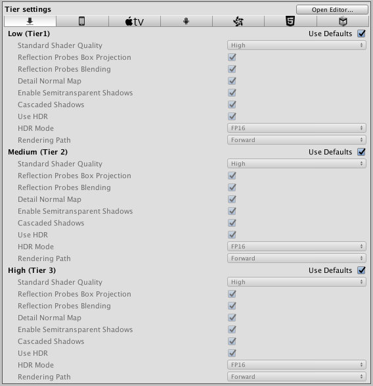The width and height of the screenshot is (373, 386).
Task: Toggle Use Defaults for Low (Tier1)
Action: pos(361,34)
